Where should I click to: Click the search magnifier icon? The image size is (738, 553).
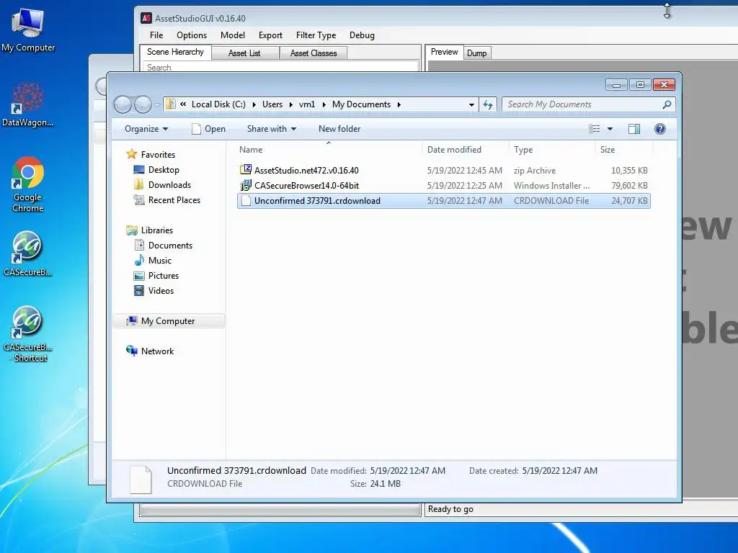(x=667, y=104)
